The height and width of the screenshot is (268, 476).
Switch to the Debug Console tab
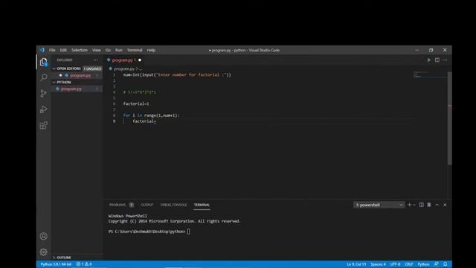point(173,205)
